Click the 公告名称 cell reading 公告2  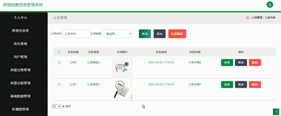[73, 62]
